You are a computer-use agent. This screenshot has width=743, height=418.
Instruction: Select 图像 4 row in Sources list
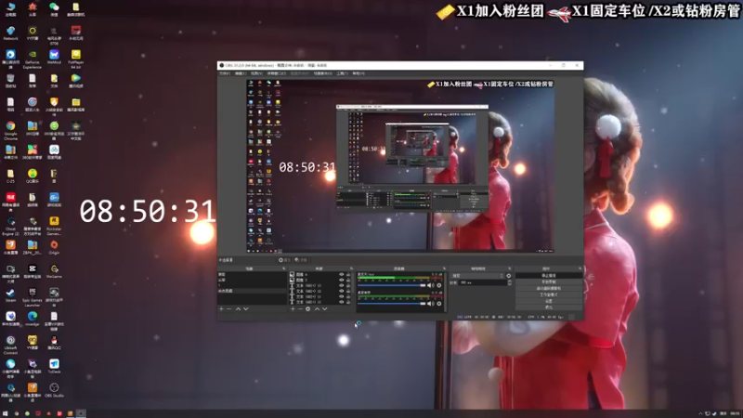pyautogui.click(x=319, y=274)
